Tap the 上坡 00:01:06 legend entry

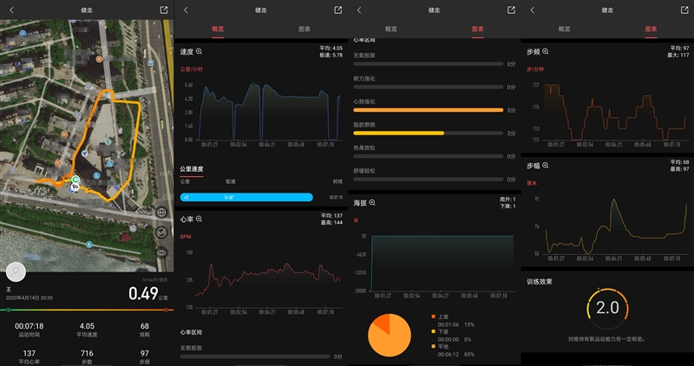tap(453, 320)
